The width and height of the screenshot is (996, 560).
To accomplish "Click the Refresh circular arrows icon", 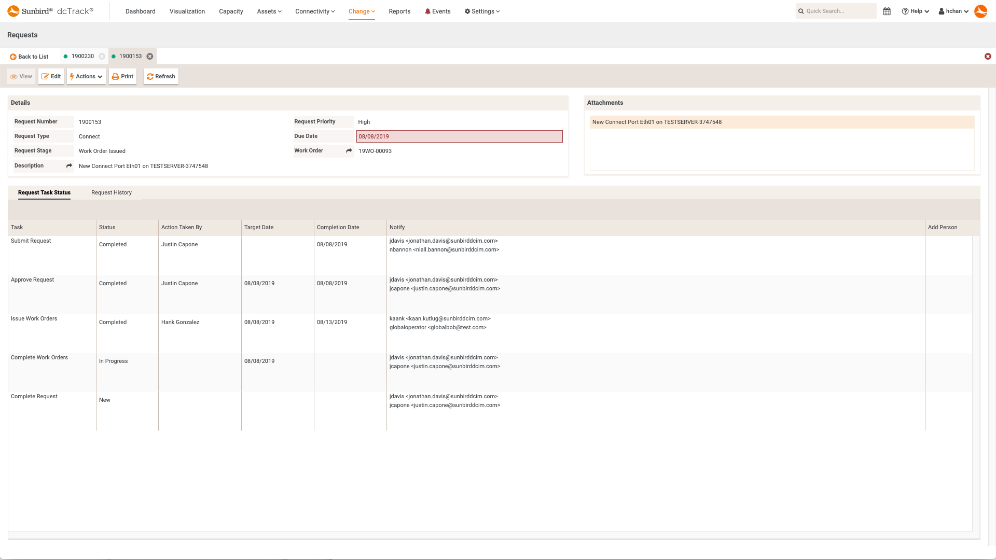I will click(x=150, y=76).
